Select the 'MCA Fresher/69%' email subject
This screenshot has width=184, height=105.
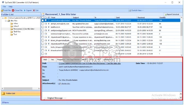79,30
